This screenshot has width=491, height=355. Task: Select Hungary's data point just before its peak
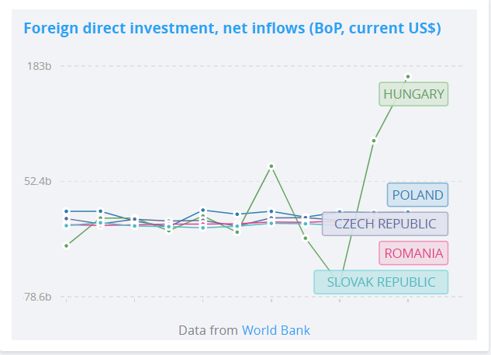coord(374,141)
